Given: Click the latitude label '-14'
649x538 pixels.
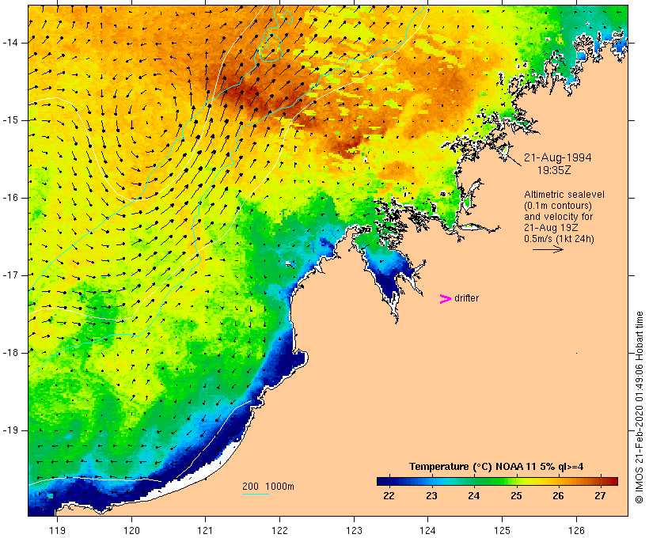Looking at the screenshot, I should pos(9,43).
